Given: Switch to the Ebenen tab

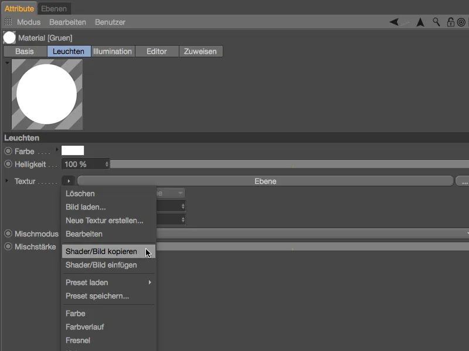Looking at the screenshot, I should click(x=54, y=9).
